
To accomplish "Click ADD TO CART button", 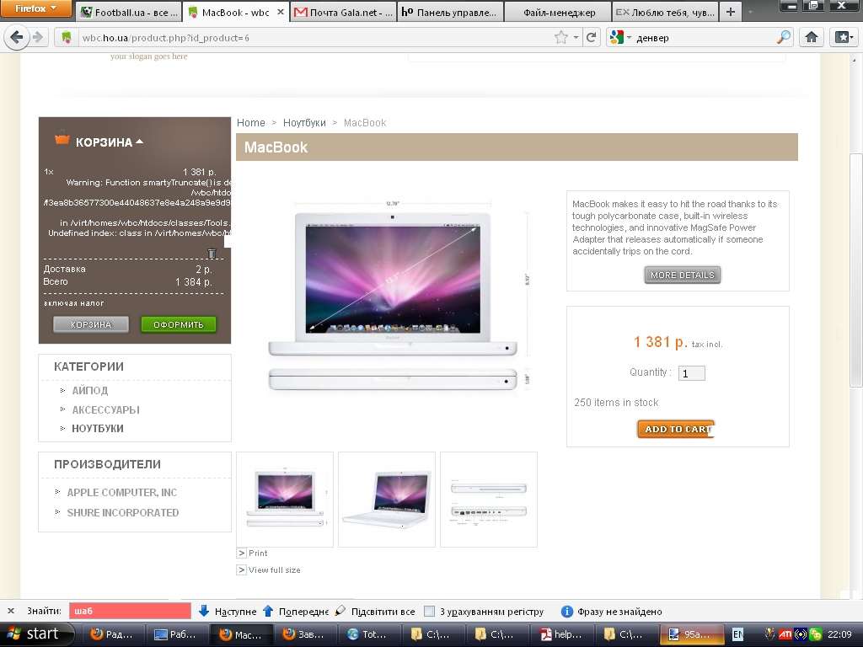I will click(677, 429).
